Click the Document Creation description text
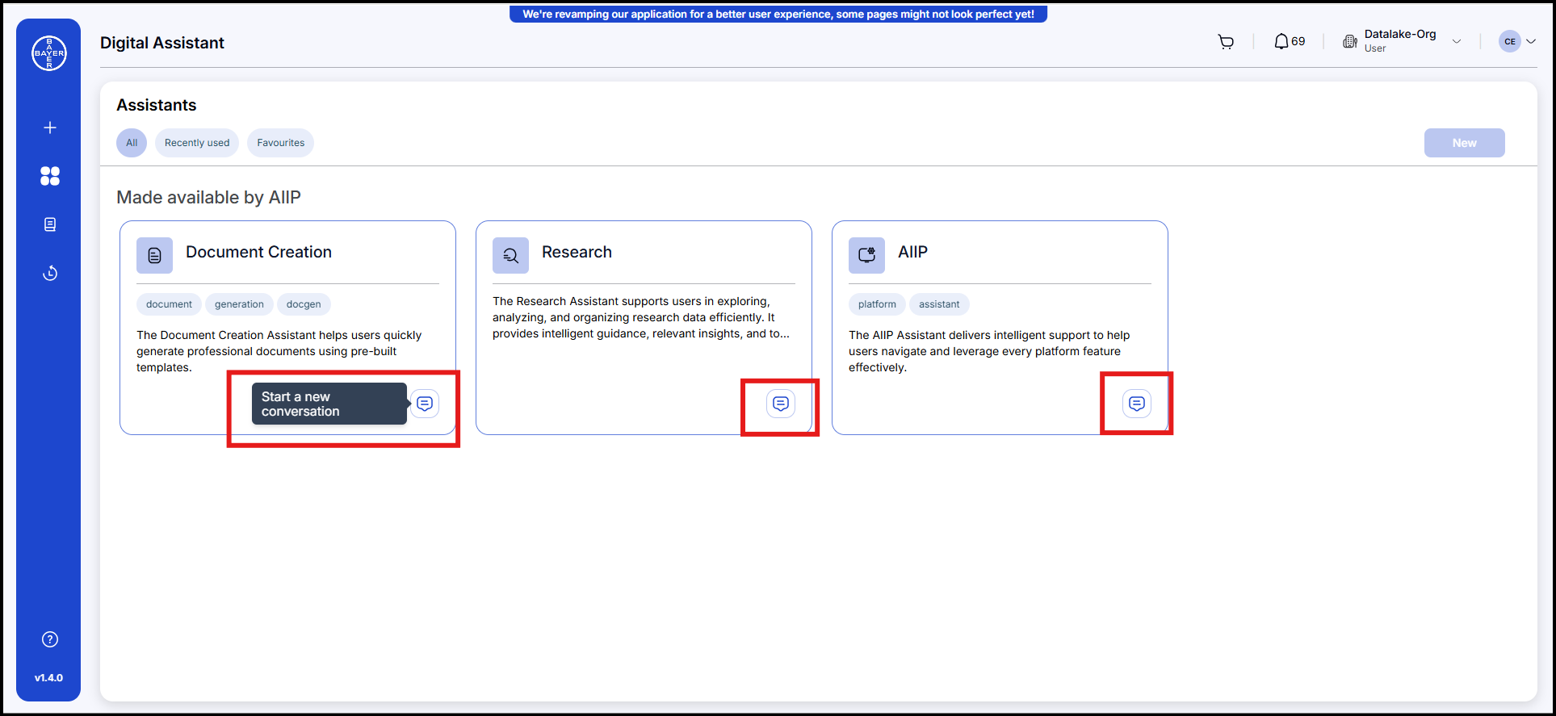The height and width of the screenshot is (716, 1556). (x=279, y=351)
